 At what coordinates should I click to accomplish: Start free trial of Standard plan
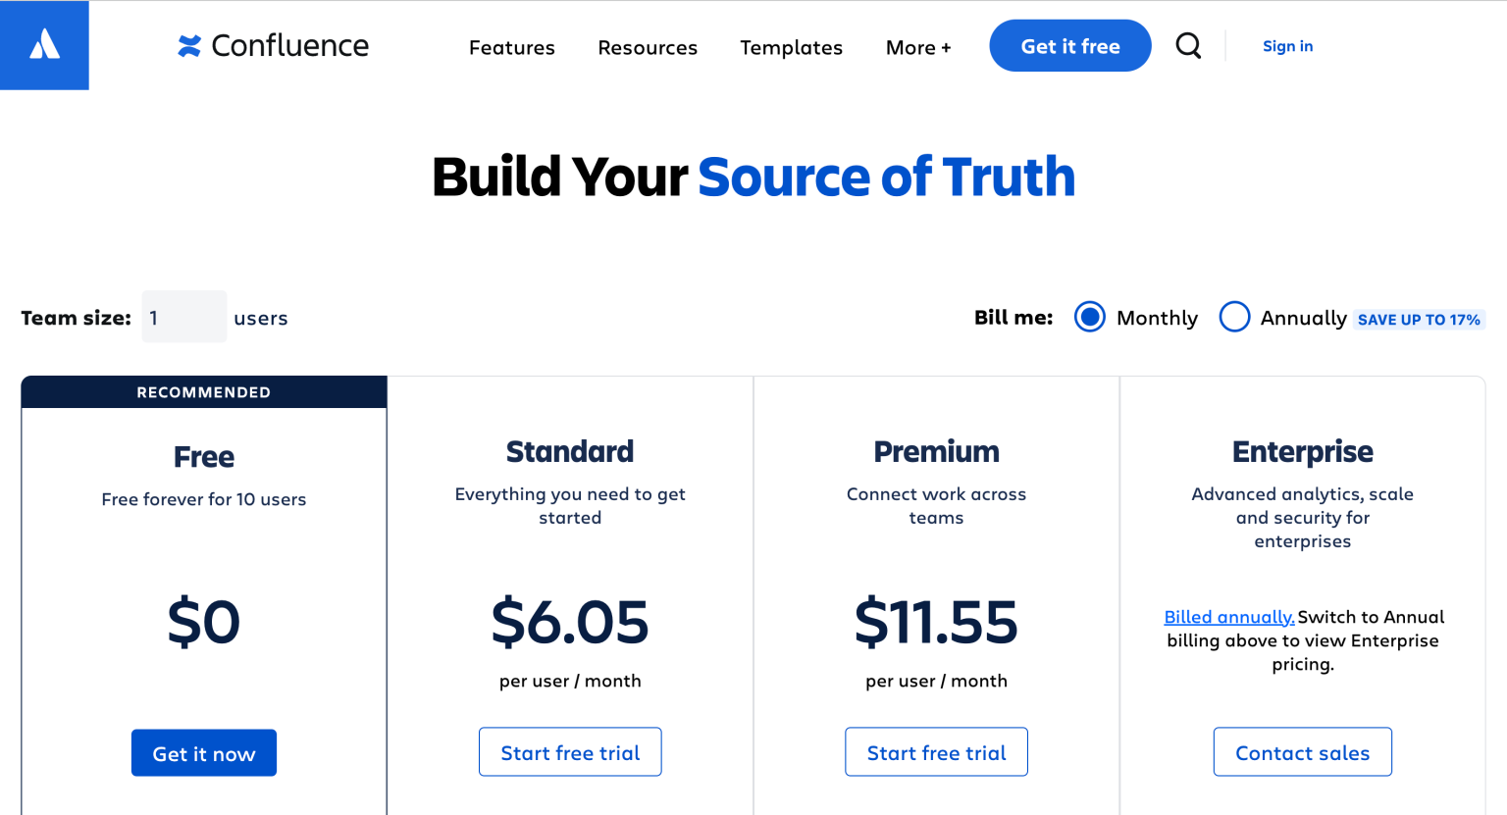(x=570, y=751)
